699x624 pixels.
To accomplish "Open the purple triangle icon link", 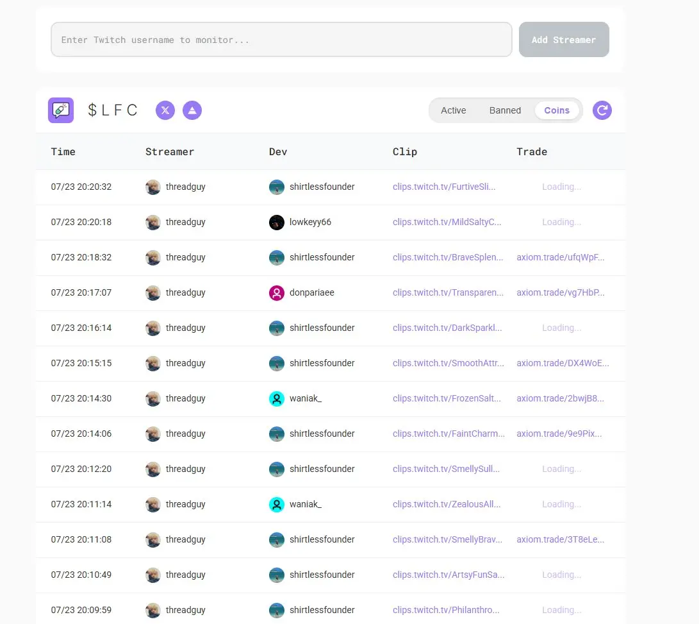I will [x=192, y=110].
